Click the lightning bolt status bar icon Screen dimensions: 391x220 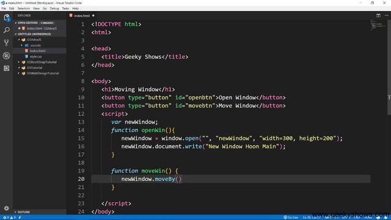coord(20,218)
